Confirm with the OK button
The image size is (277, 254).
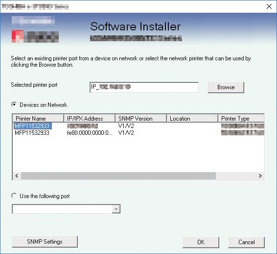point(201,242)
